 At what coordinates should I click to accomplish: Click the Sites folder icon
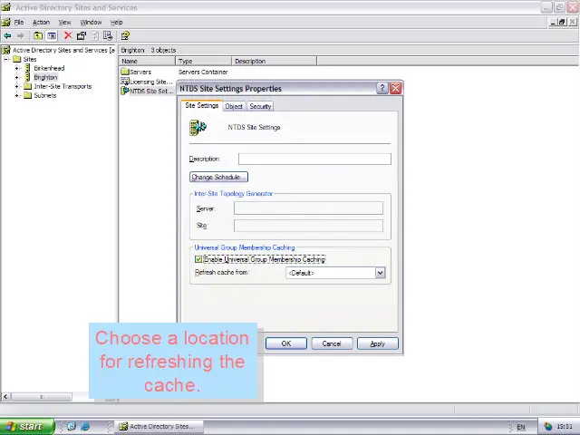(16, 59)
